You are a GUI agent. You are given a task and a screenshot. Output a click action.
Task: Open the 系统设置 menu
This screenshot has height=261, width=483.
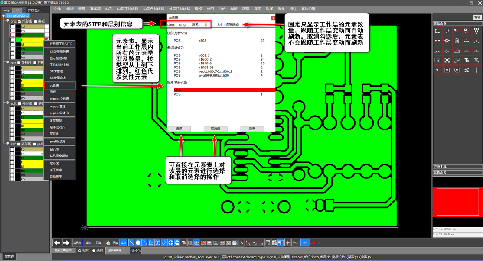308,9
